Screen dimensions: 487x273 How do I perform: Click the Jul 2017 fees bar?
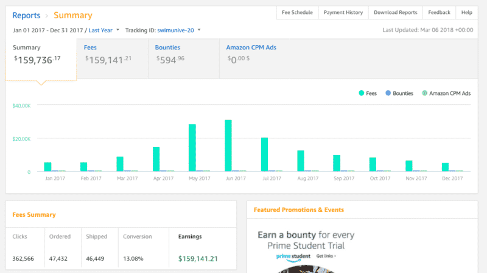[264, 155]
